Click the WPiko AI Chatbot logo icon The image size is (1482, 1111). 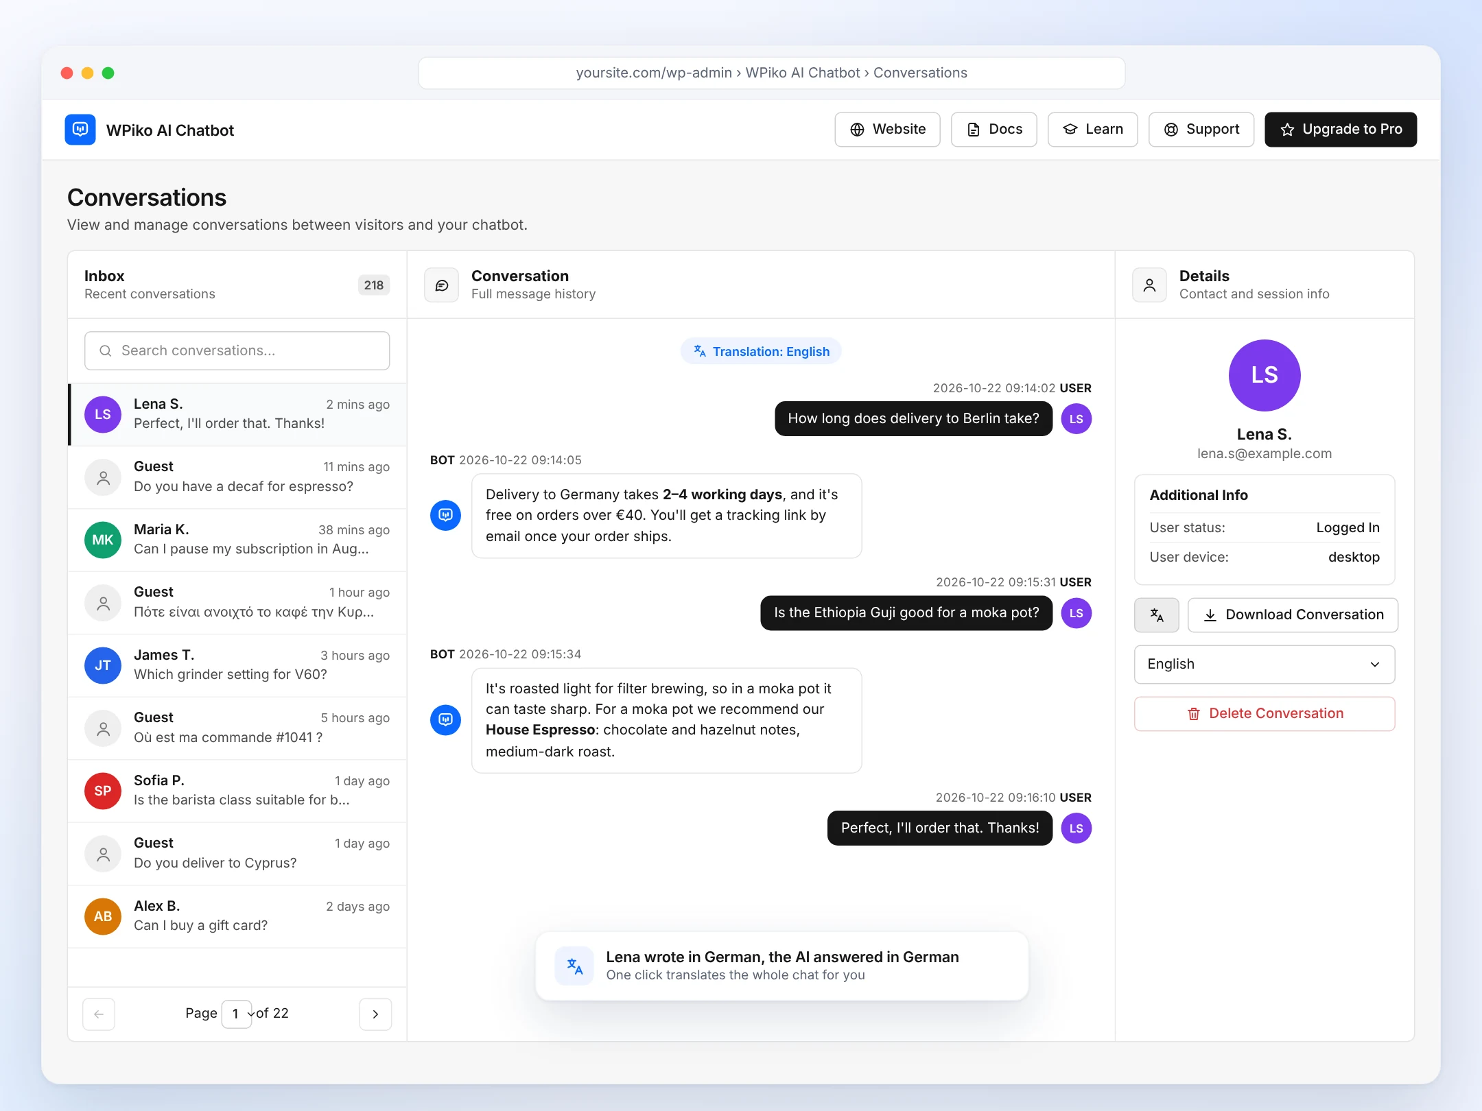tap(80, 130)
